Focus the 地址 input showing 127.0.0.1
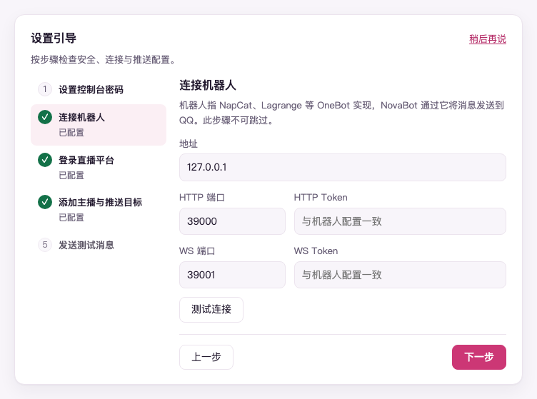Screen dimensions: 537x399 click(x=343, y=167)
